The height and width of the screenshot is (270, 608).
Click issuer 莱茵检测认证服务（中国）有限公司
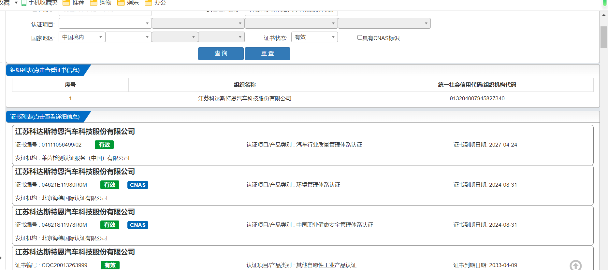(85, 158)
